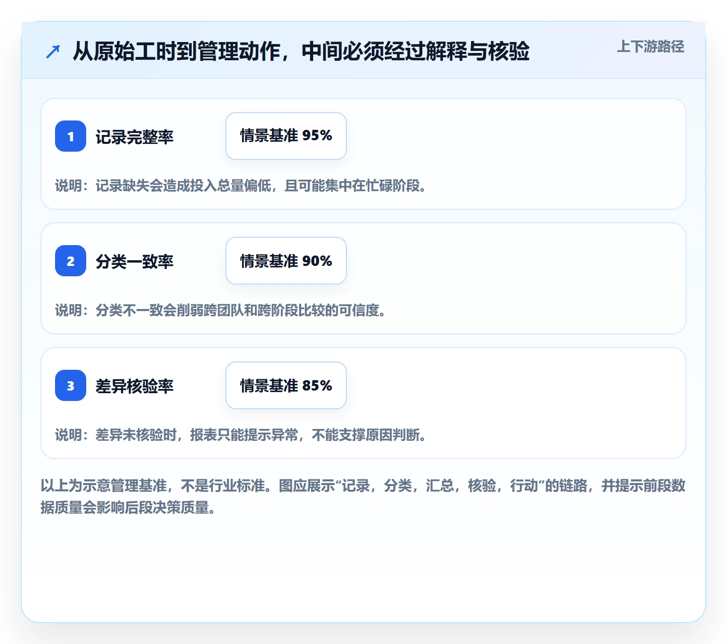Click the number 2 badge for 分类一致率
The width and height of the screenshot is (727, 644).
[x=71, y=261]
